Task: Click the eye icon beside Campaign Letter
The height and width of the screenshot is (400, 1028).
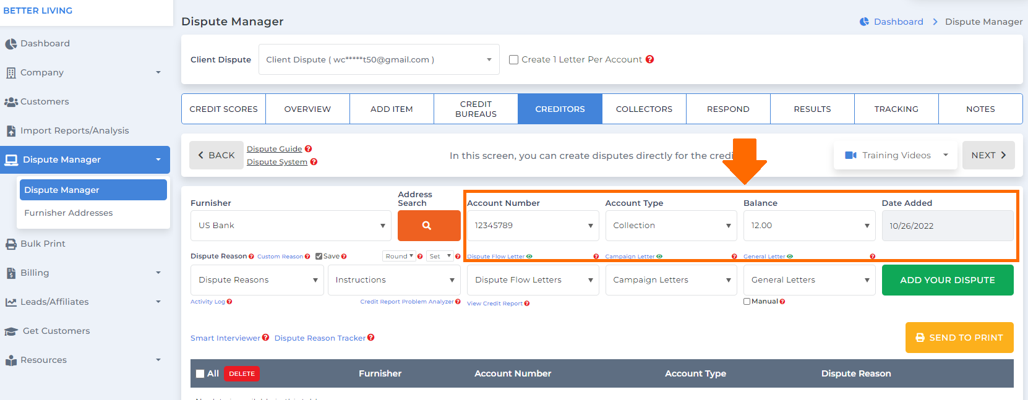Action: (659, 257)
